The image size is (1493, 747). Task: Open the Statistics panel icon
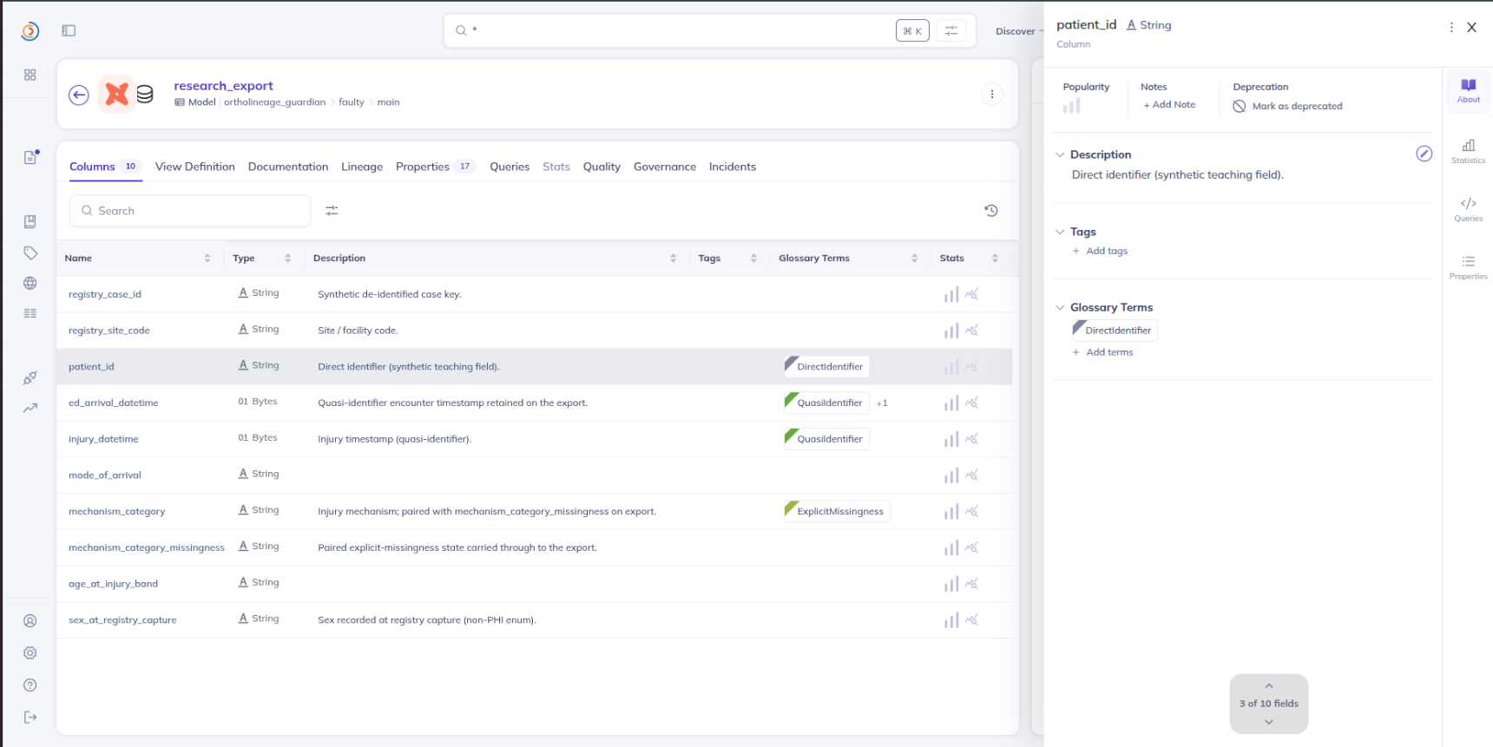point(1469,151)
